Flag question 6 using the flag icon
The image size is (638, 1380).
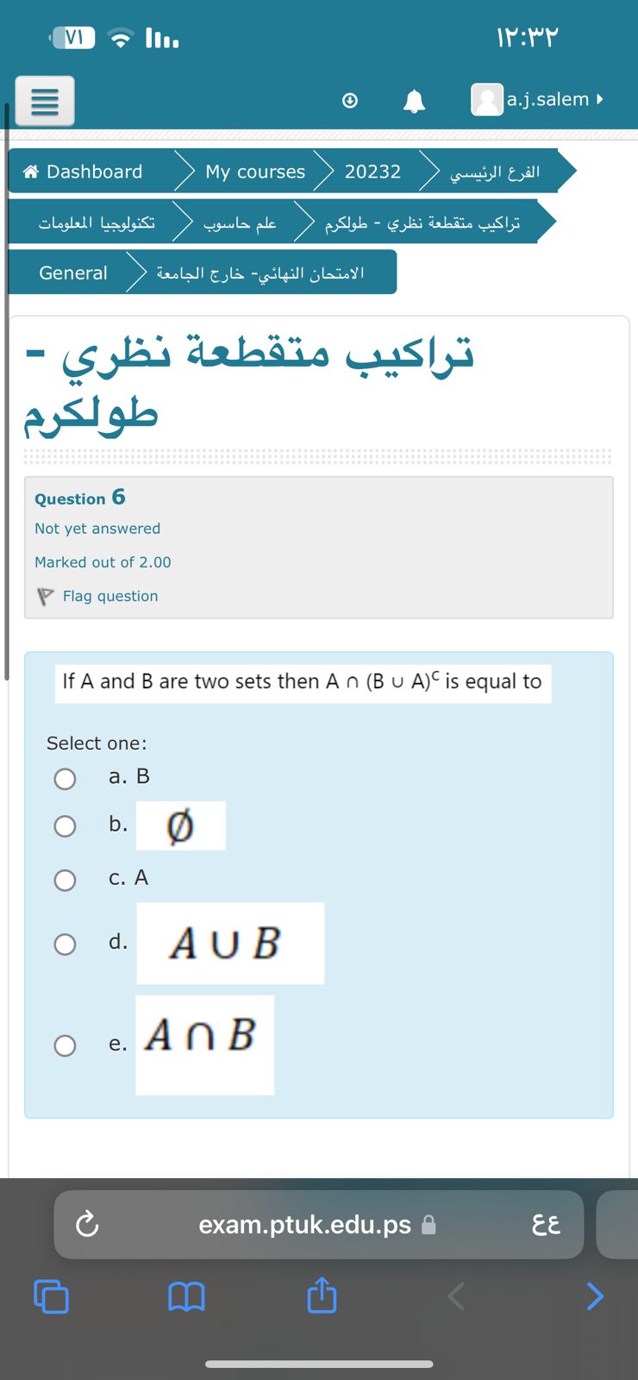tap(47, 594)
